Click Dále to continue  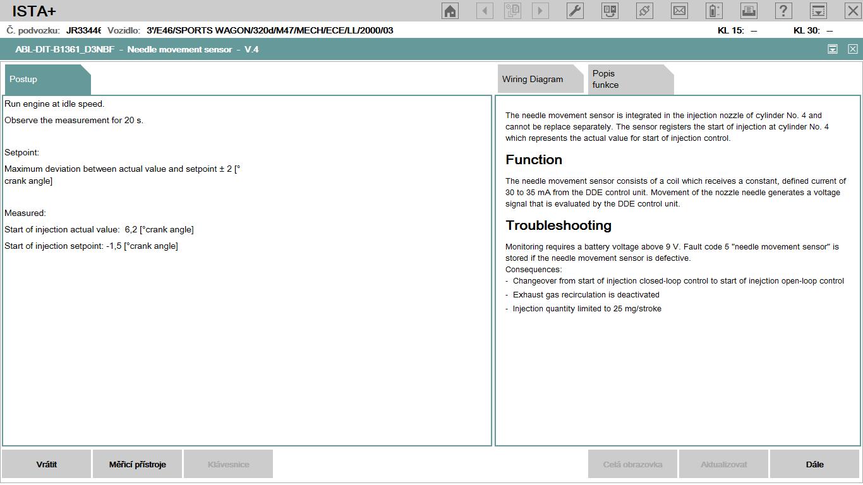[x=814, y=464]
